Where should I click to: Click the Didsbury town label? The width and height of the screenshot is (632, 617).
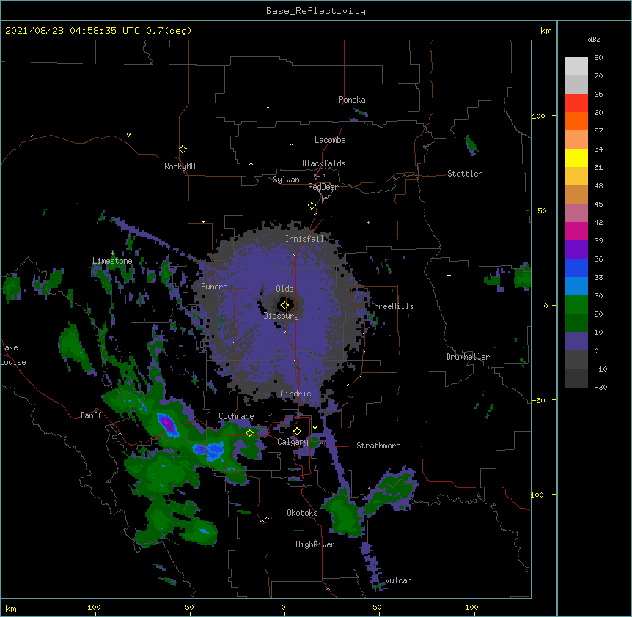coord(282,316)
